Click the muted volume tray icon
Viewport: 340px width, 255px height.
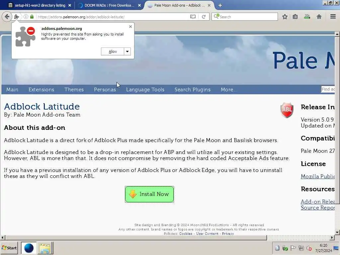[x=309, y=248]
